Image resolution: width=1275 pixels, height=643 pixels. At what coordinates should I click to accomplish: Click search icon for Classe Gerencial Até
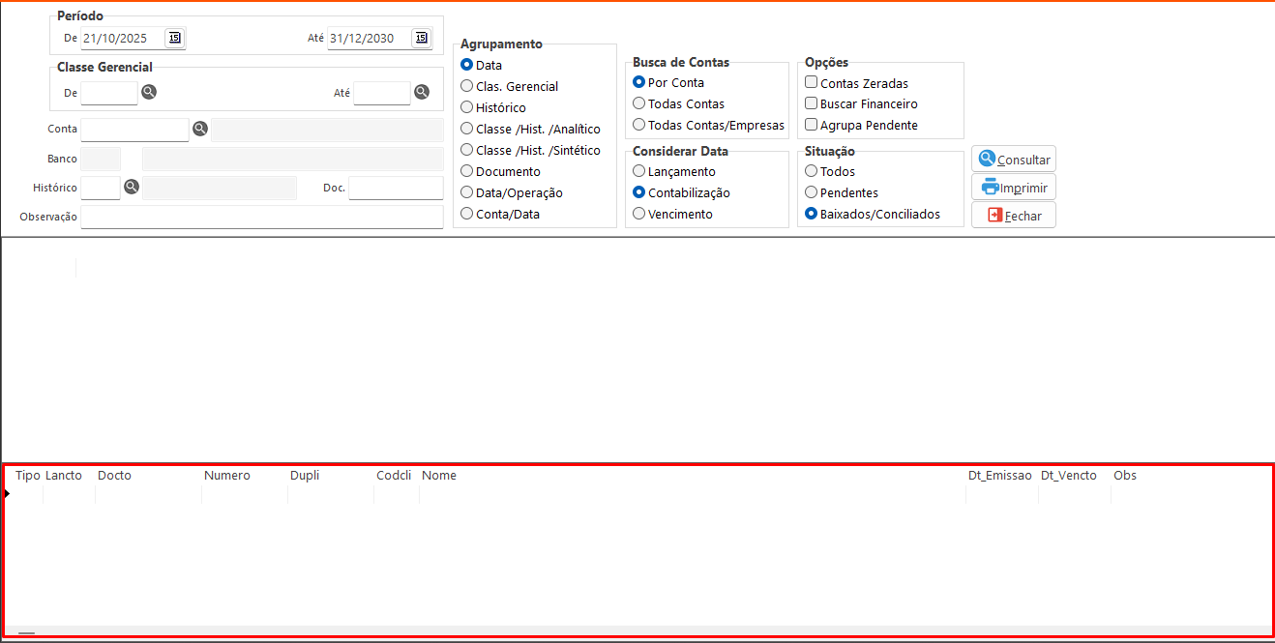click(x=422, y=92)
